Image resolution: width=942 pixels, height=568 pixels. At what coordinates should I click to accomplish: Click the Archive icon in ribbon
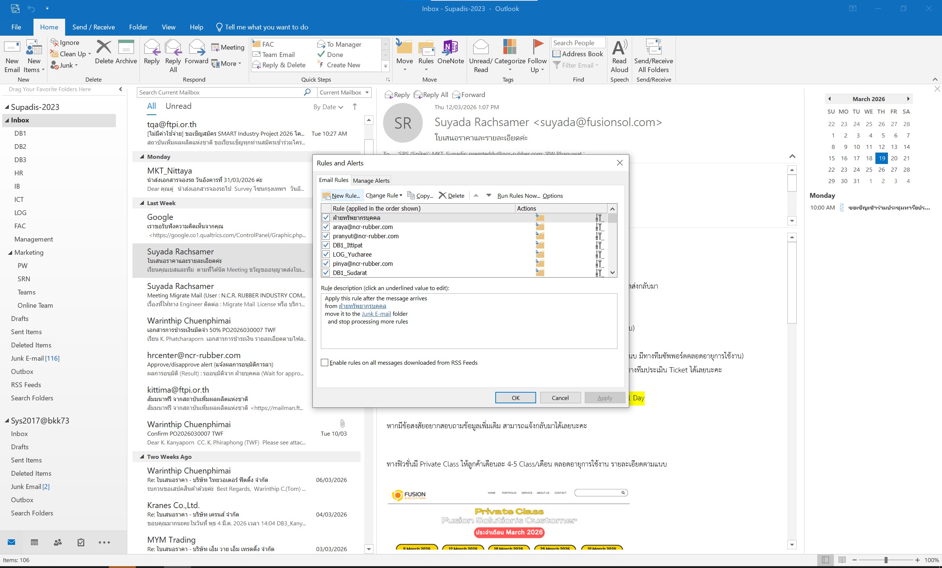[x=126, y=48]
